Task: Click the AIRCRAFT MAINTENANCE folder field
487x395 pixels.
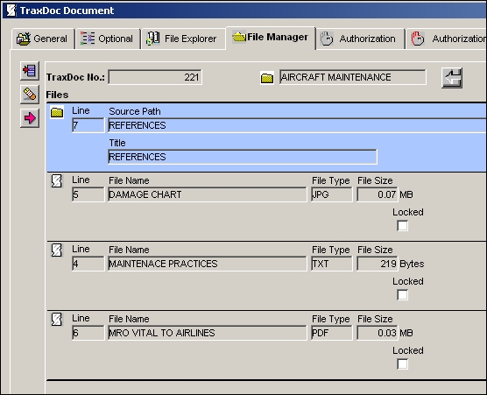Action: tap(352, 77)
